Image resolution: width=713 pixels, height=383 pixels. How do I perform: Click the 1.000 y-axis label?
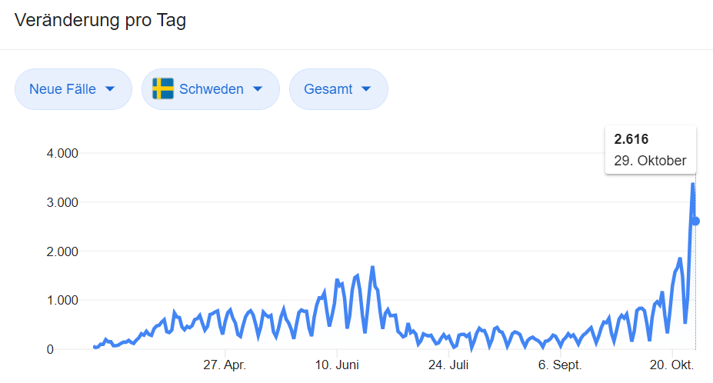pyautogui.click(x=63, y=301)
